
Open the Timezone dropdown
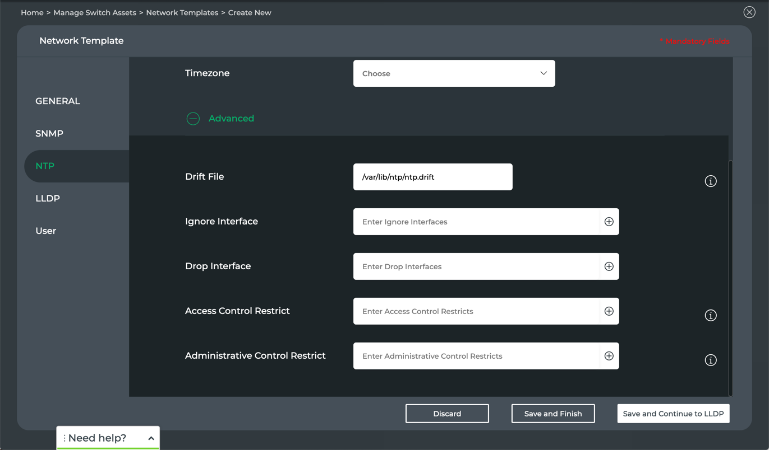point(454,73)
